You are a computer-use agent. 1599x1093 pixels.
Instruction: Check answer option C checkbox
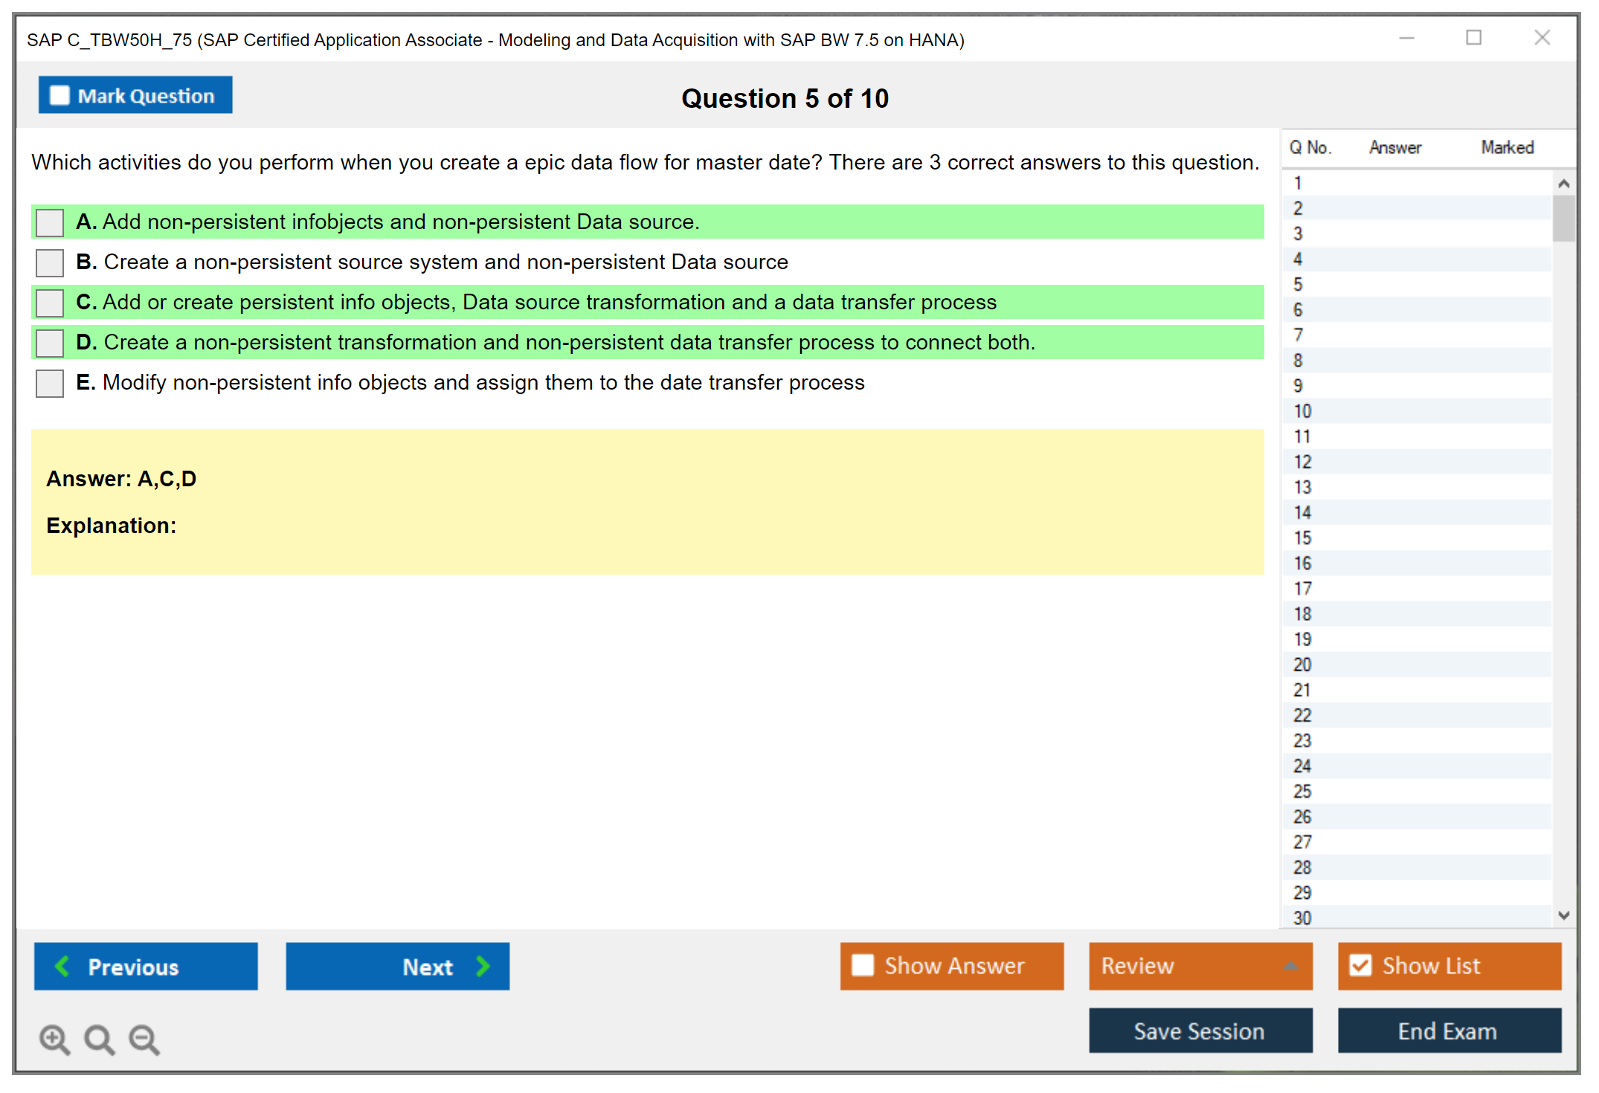coord(50,303)
